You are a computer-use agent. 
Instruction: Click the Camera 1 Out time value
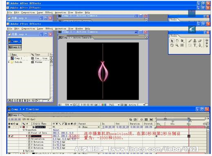122,127
